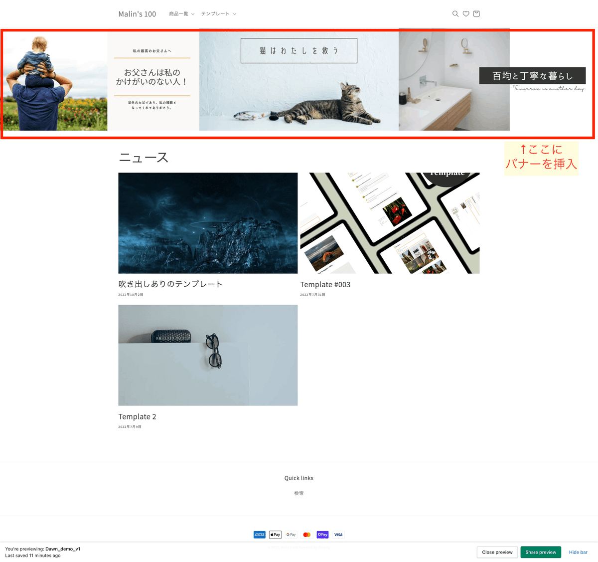Click the 2022年7月9日 article date

coord(130,427)
